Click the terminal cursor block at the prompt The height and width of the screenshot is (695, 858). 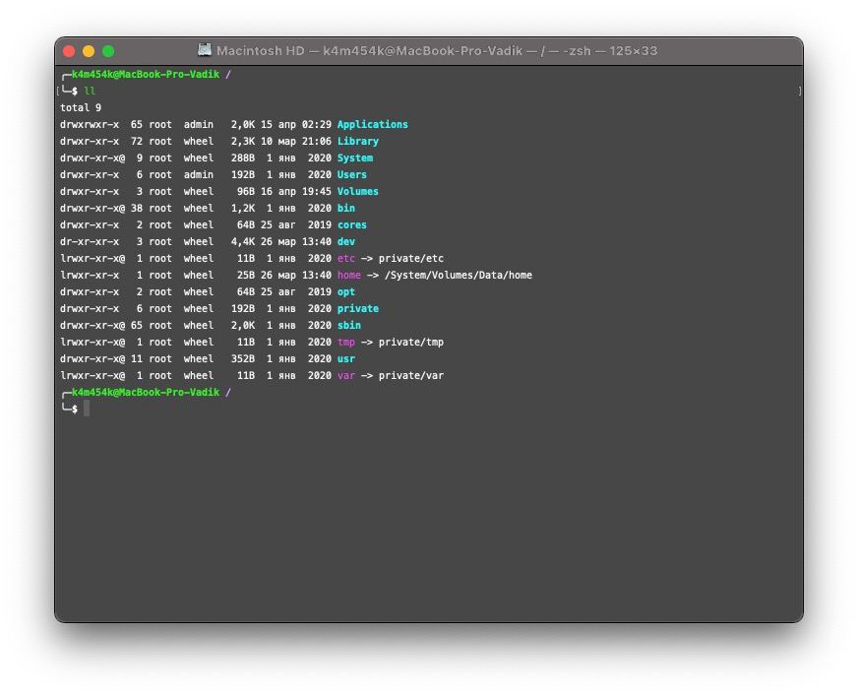[87, 409]
